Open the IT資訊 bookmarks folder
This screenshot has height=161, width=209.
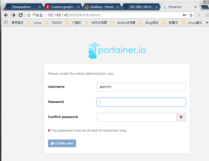pyautogui.click(x=73, y=23)
